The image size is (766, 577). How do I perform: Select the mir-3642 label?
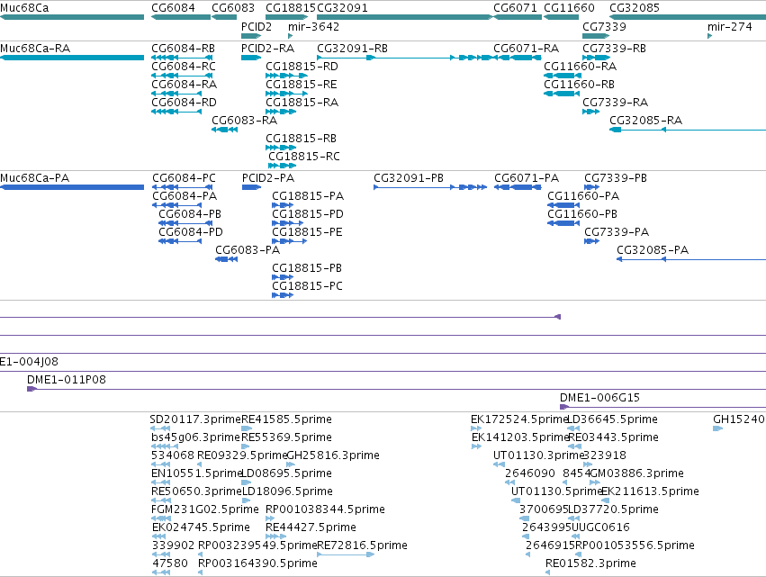click(313, 26)
